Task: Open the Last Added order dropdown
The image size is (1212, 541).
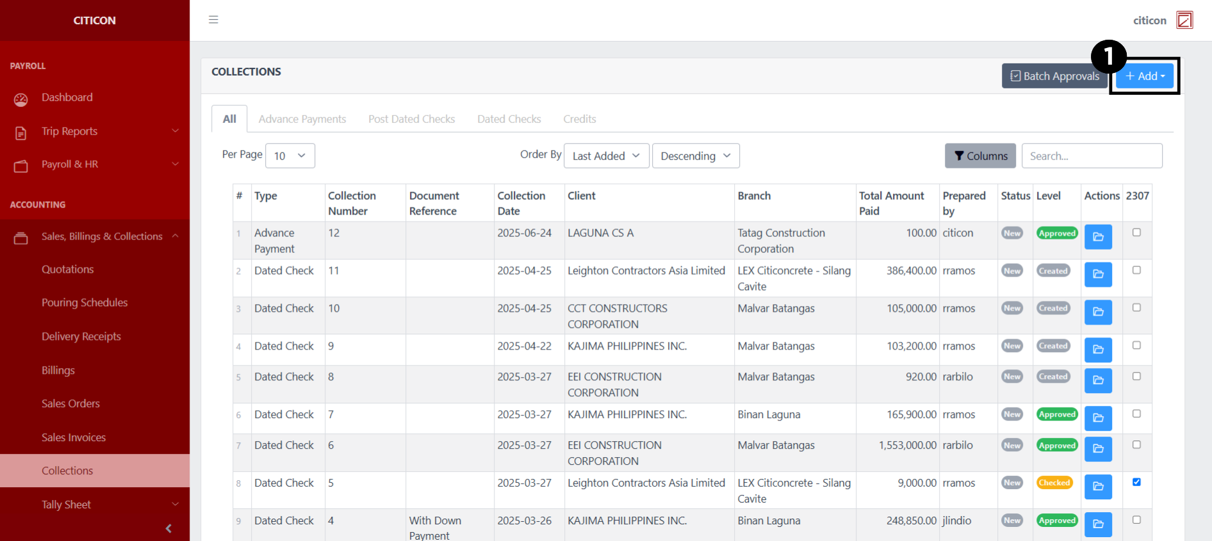Action: pyautogui.click(x=605, y=156)
